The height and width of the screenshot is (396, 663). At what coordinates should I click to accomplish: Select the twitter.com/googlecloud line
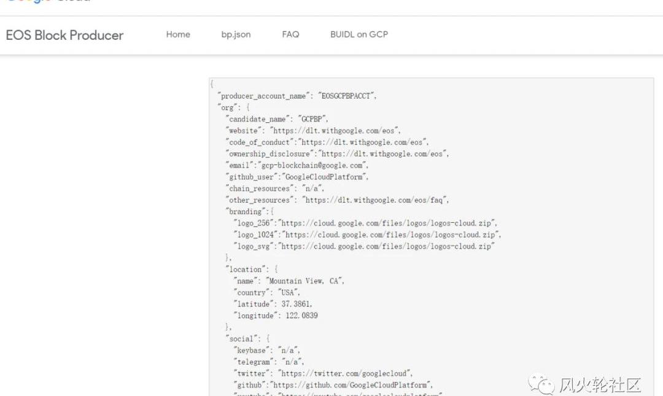pyautogui.click(x=323, y=373)
